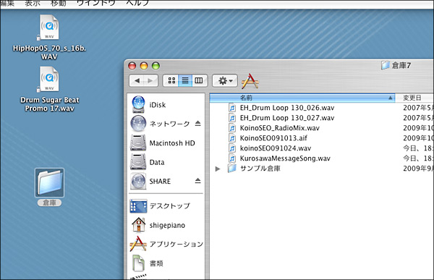The image size is (434, 280).
Task: Minimize the Finder window with yellow button
Action: point(144,66)
